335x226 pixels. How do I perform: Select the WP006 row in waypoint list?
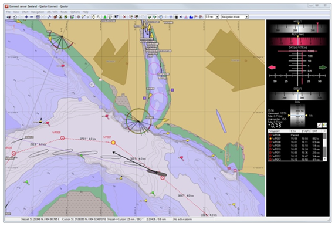(x=296, y=135)
